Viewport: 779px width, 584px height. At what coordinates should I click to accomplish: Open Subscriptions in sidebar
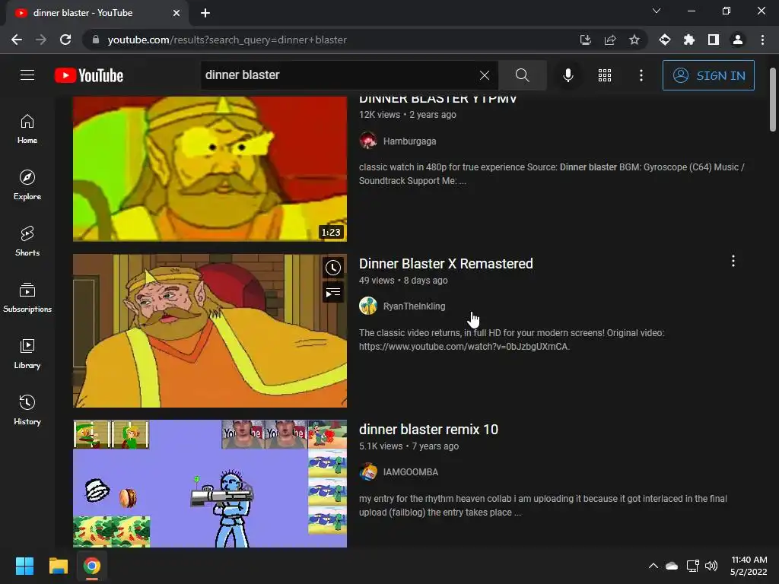[x=27, y=297]
